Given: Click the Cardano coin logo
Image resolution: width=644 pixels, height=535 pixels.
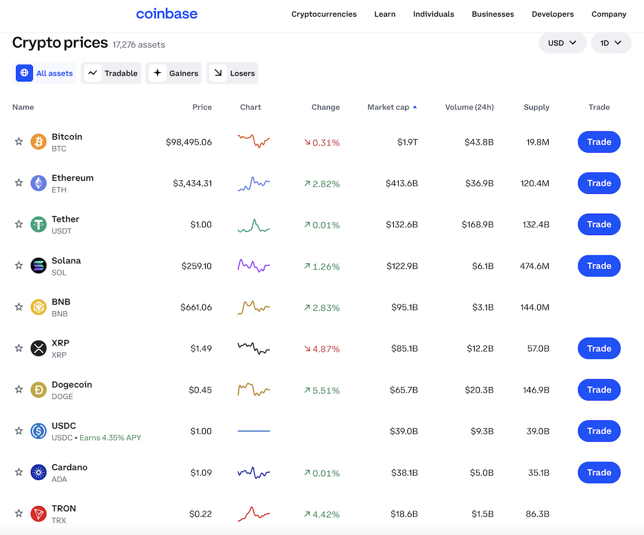Looking at the screenshot, I should click(x=39, y=472).
